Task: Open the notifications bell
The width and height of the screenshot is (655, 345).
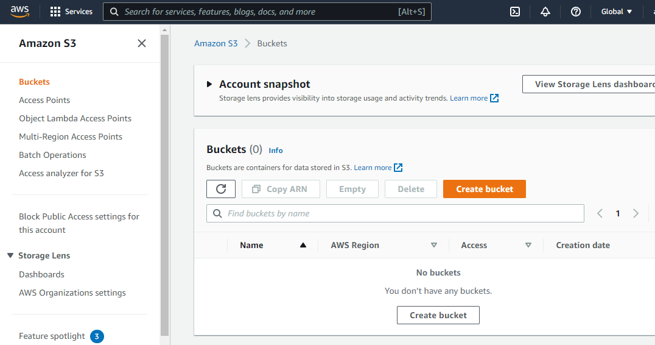Action: point(545,12)
